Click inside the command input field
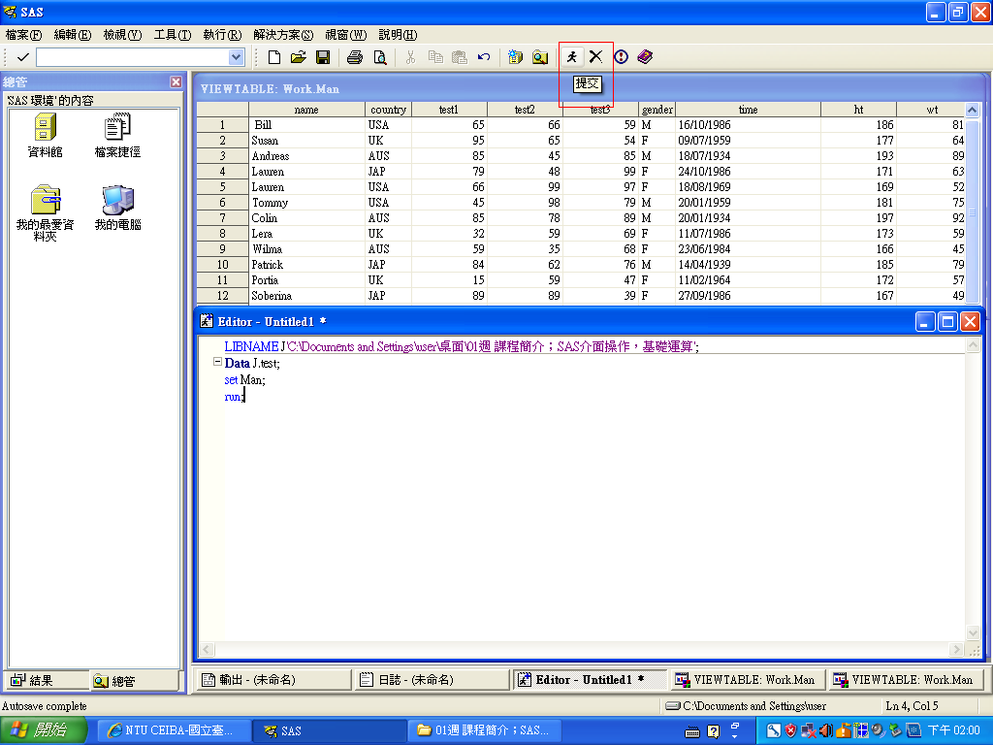Viewport: 993px width, 745px height. coord(133,57)
